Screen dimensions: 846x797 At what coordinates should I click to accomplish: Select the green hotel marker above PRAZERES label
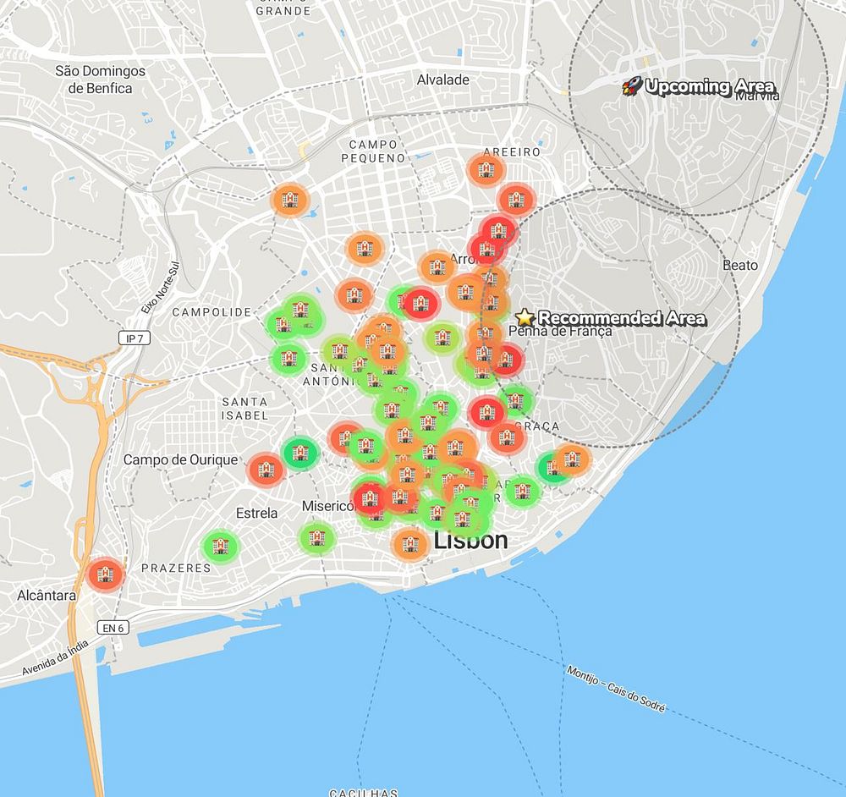tap(220, 547)
